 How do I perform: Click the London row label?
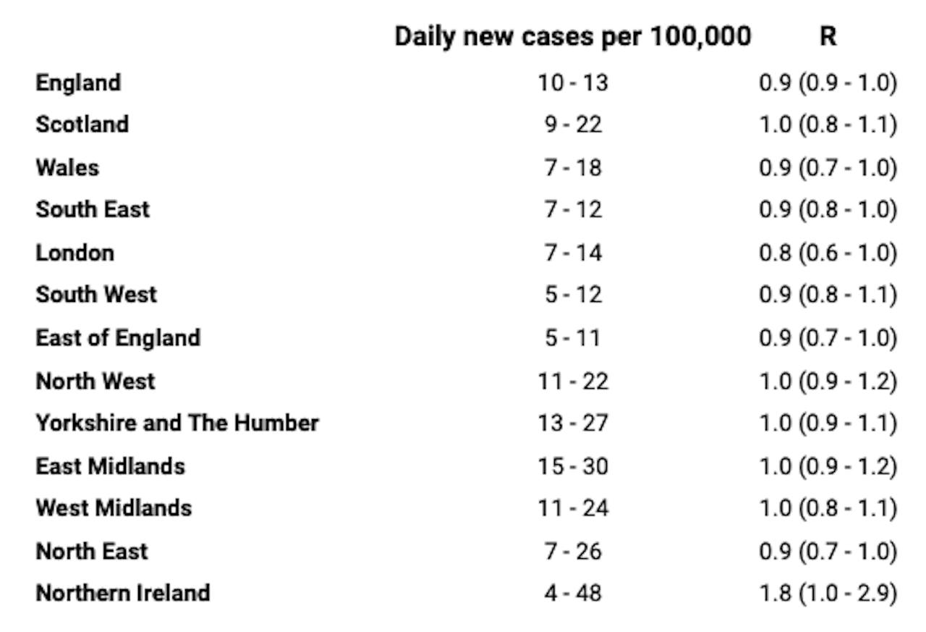tap(75, 253)
